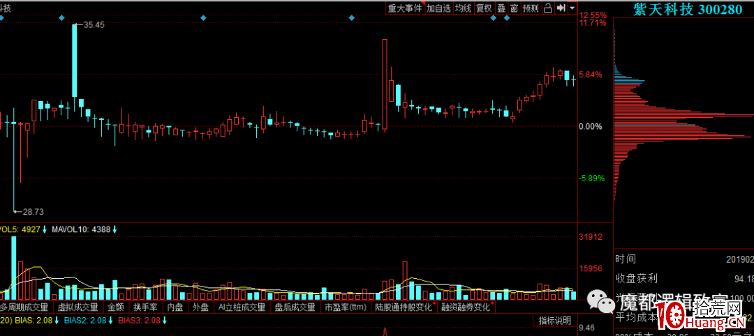Click the MAVOL10: 4388 label
Screen dimensions: 754x336
(81, 230)
